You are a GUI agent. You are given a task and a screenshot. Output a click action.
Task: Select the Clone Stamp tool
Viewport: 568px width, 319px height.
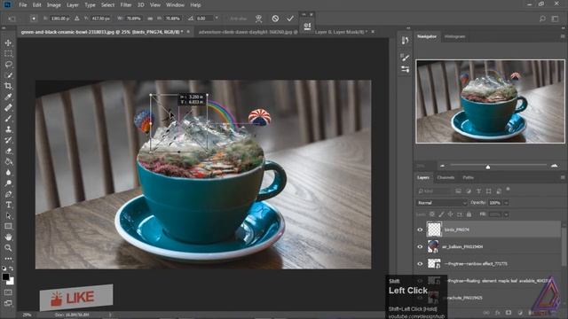[8, 129]
